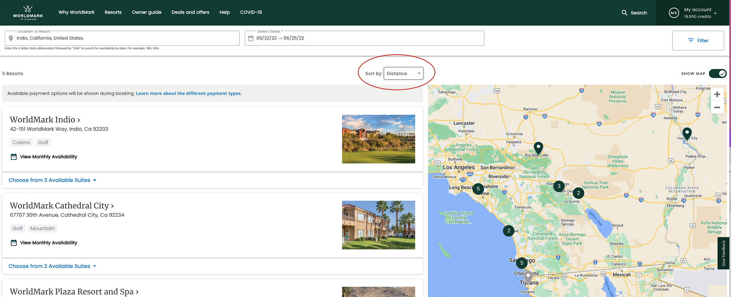This screenshot has height=297, width=731.
Task: Click the WorldMark Indio resort photo
Action: coord(378,139)
